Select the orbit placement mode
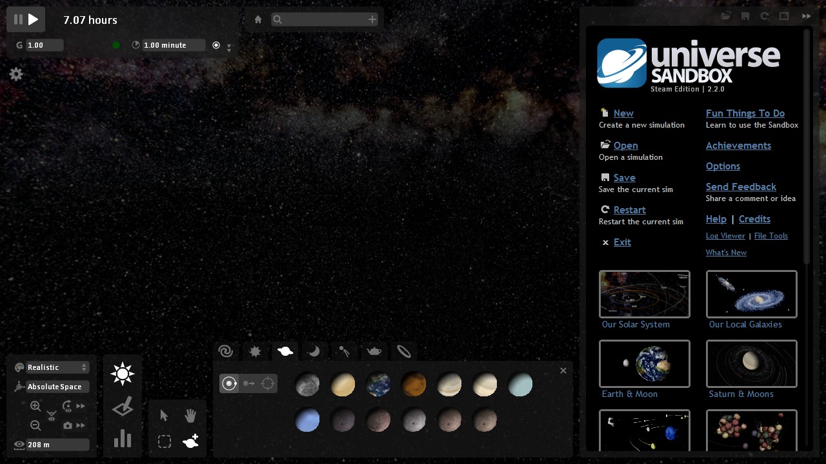Screen dimensions: 826x464 (229, 383)
